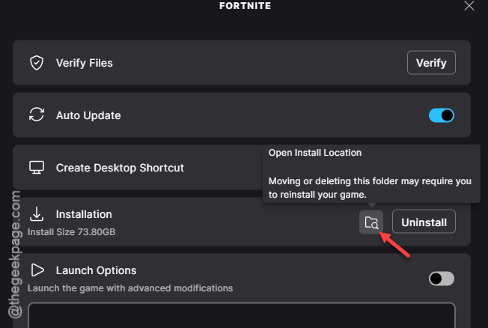488x328 pixels.
Task: Click the Auto Update refresh arrows icon
Action: (x=37, y=115)
